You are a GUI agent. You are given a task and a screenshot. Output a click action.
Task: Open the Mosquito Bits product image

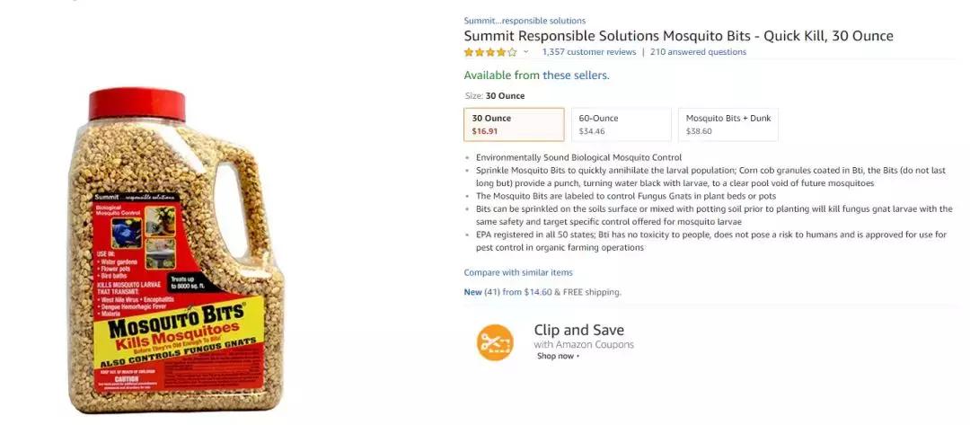(x=176, y=252)
